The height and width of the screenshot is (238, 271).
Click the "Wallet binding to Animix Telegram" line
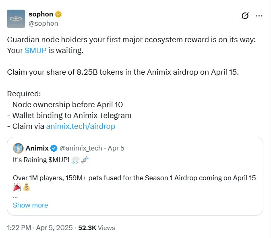coord(69,115)
